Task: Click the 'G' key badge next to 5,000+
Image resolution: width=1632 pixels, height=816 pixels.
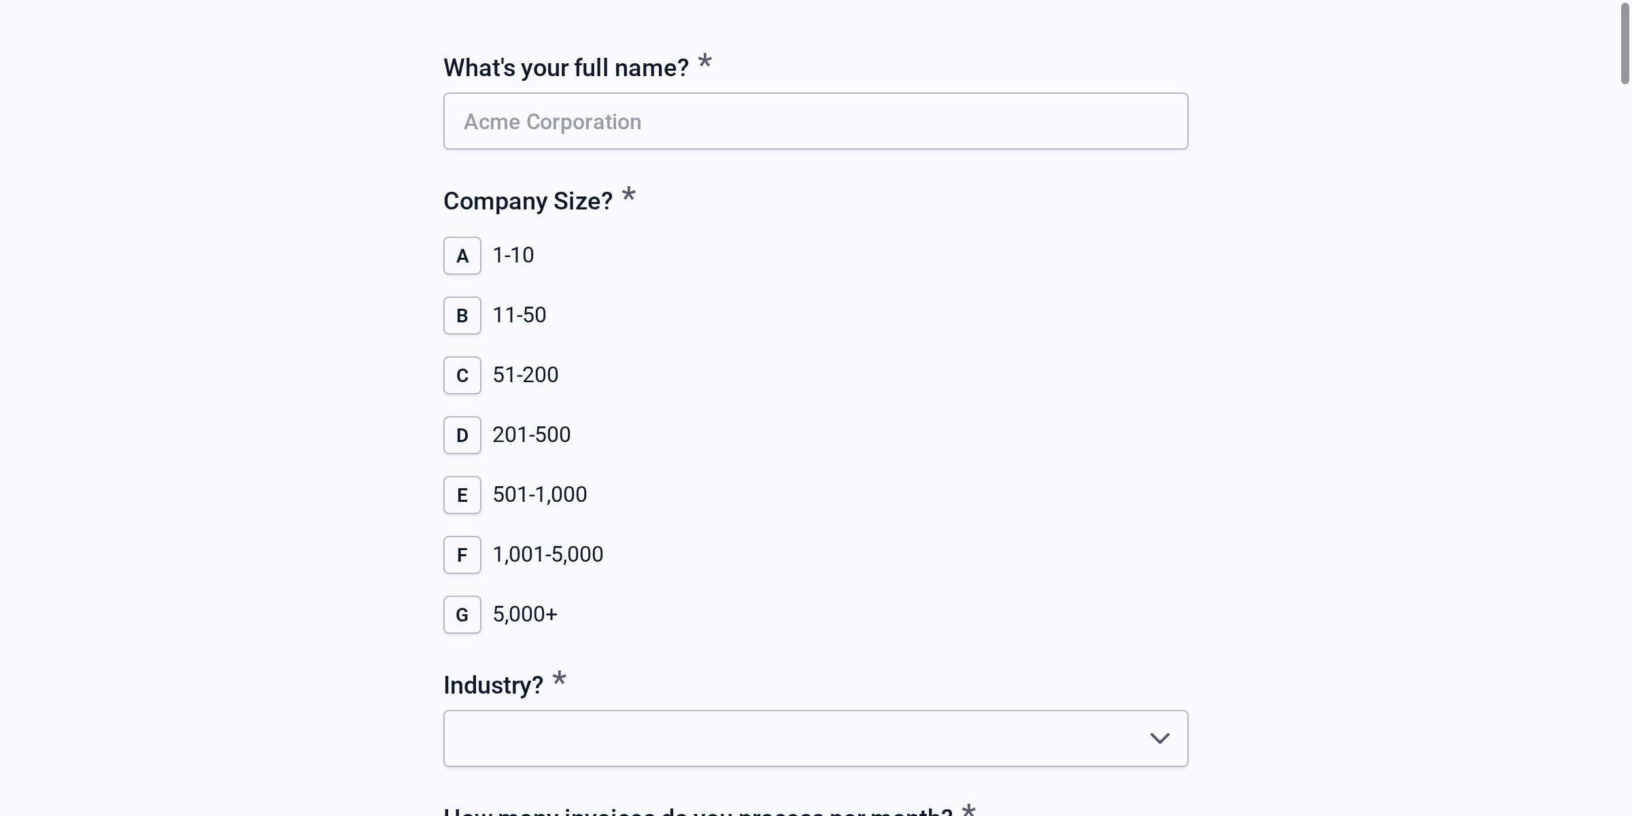Action: point(462,614)
